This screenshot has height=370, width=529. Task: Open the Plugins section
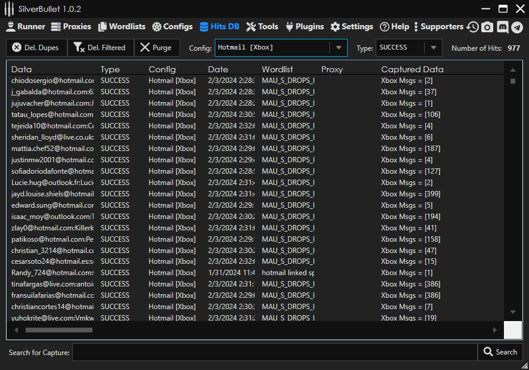305,27
